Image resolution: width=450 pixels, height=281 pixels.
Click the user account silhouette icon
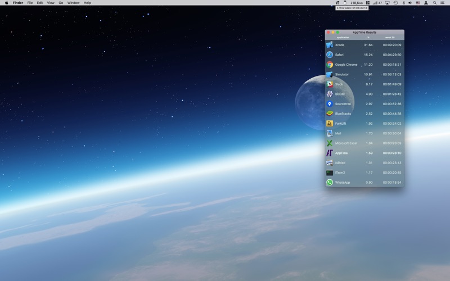click(426, 3)
